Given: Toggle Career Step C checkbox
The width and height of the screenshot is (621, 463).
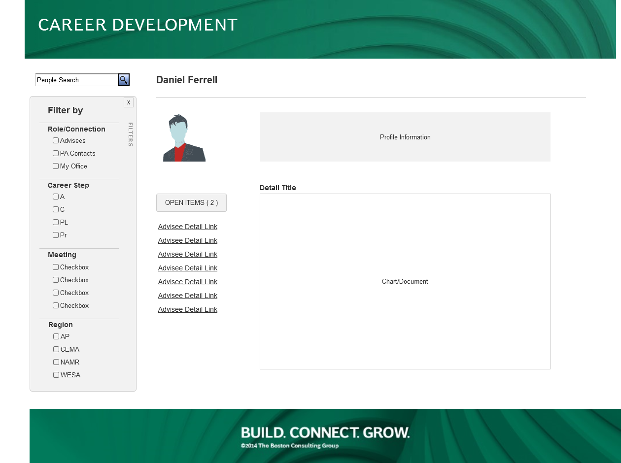Looking at the screenshot, I should coord(56,209).
